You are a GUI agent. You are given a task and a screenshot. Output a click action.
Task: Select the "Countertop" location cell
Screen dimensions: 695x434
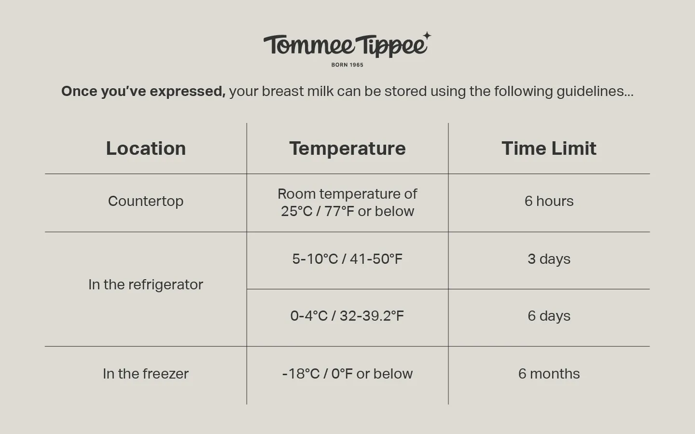pos(146,201)
